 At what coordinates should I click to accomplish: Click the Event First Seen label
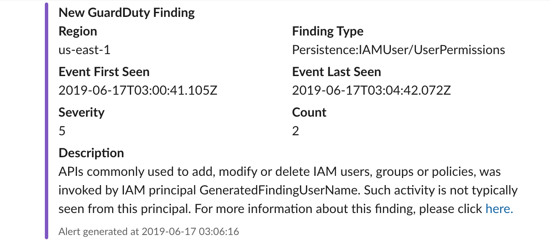[x=104, y=72]
